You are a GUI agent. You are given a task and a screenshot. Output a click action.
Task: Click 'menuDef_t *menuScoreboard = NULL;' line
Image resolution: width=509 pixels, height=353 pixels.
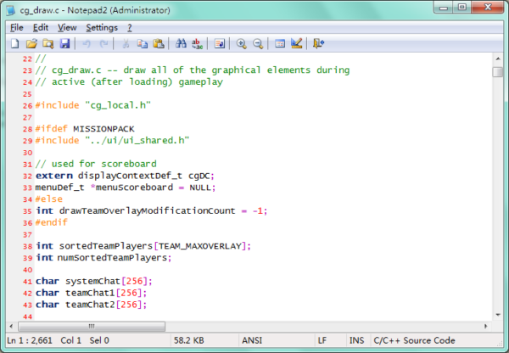[126, 188]
